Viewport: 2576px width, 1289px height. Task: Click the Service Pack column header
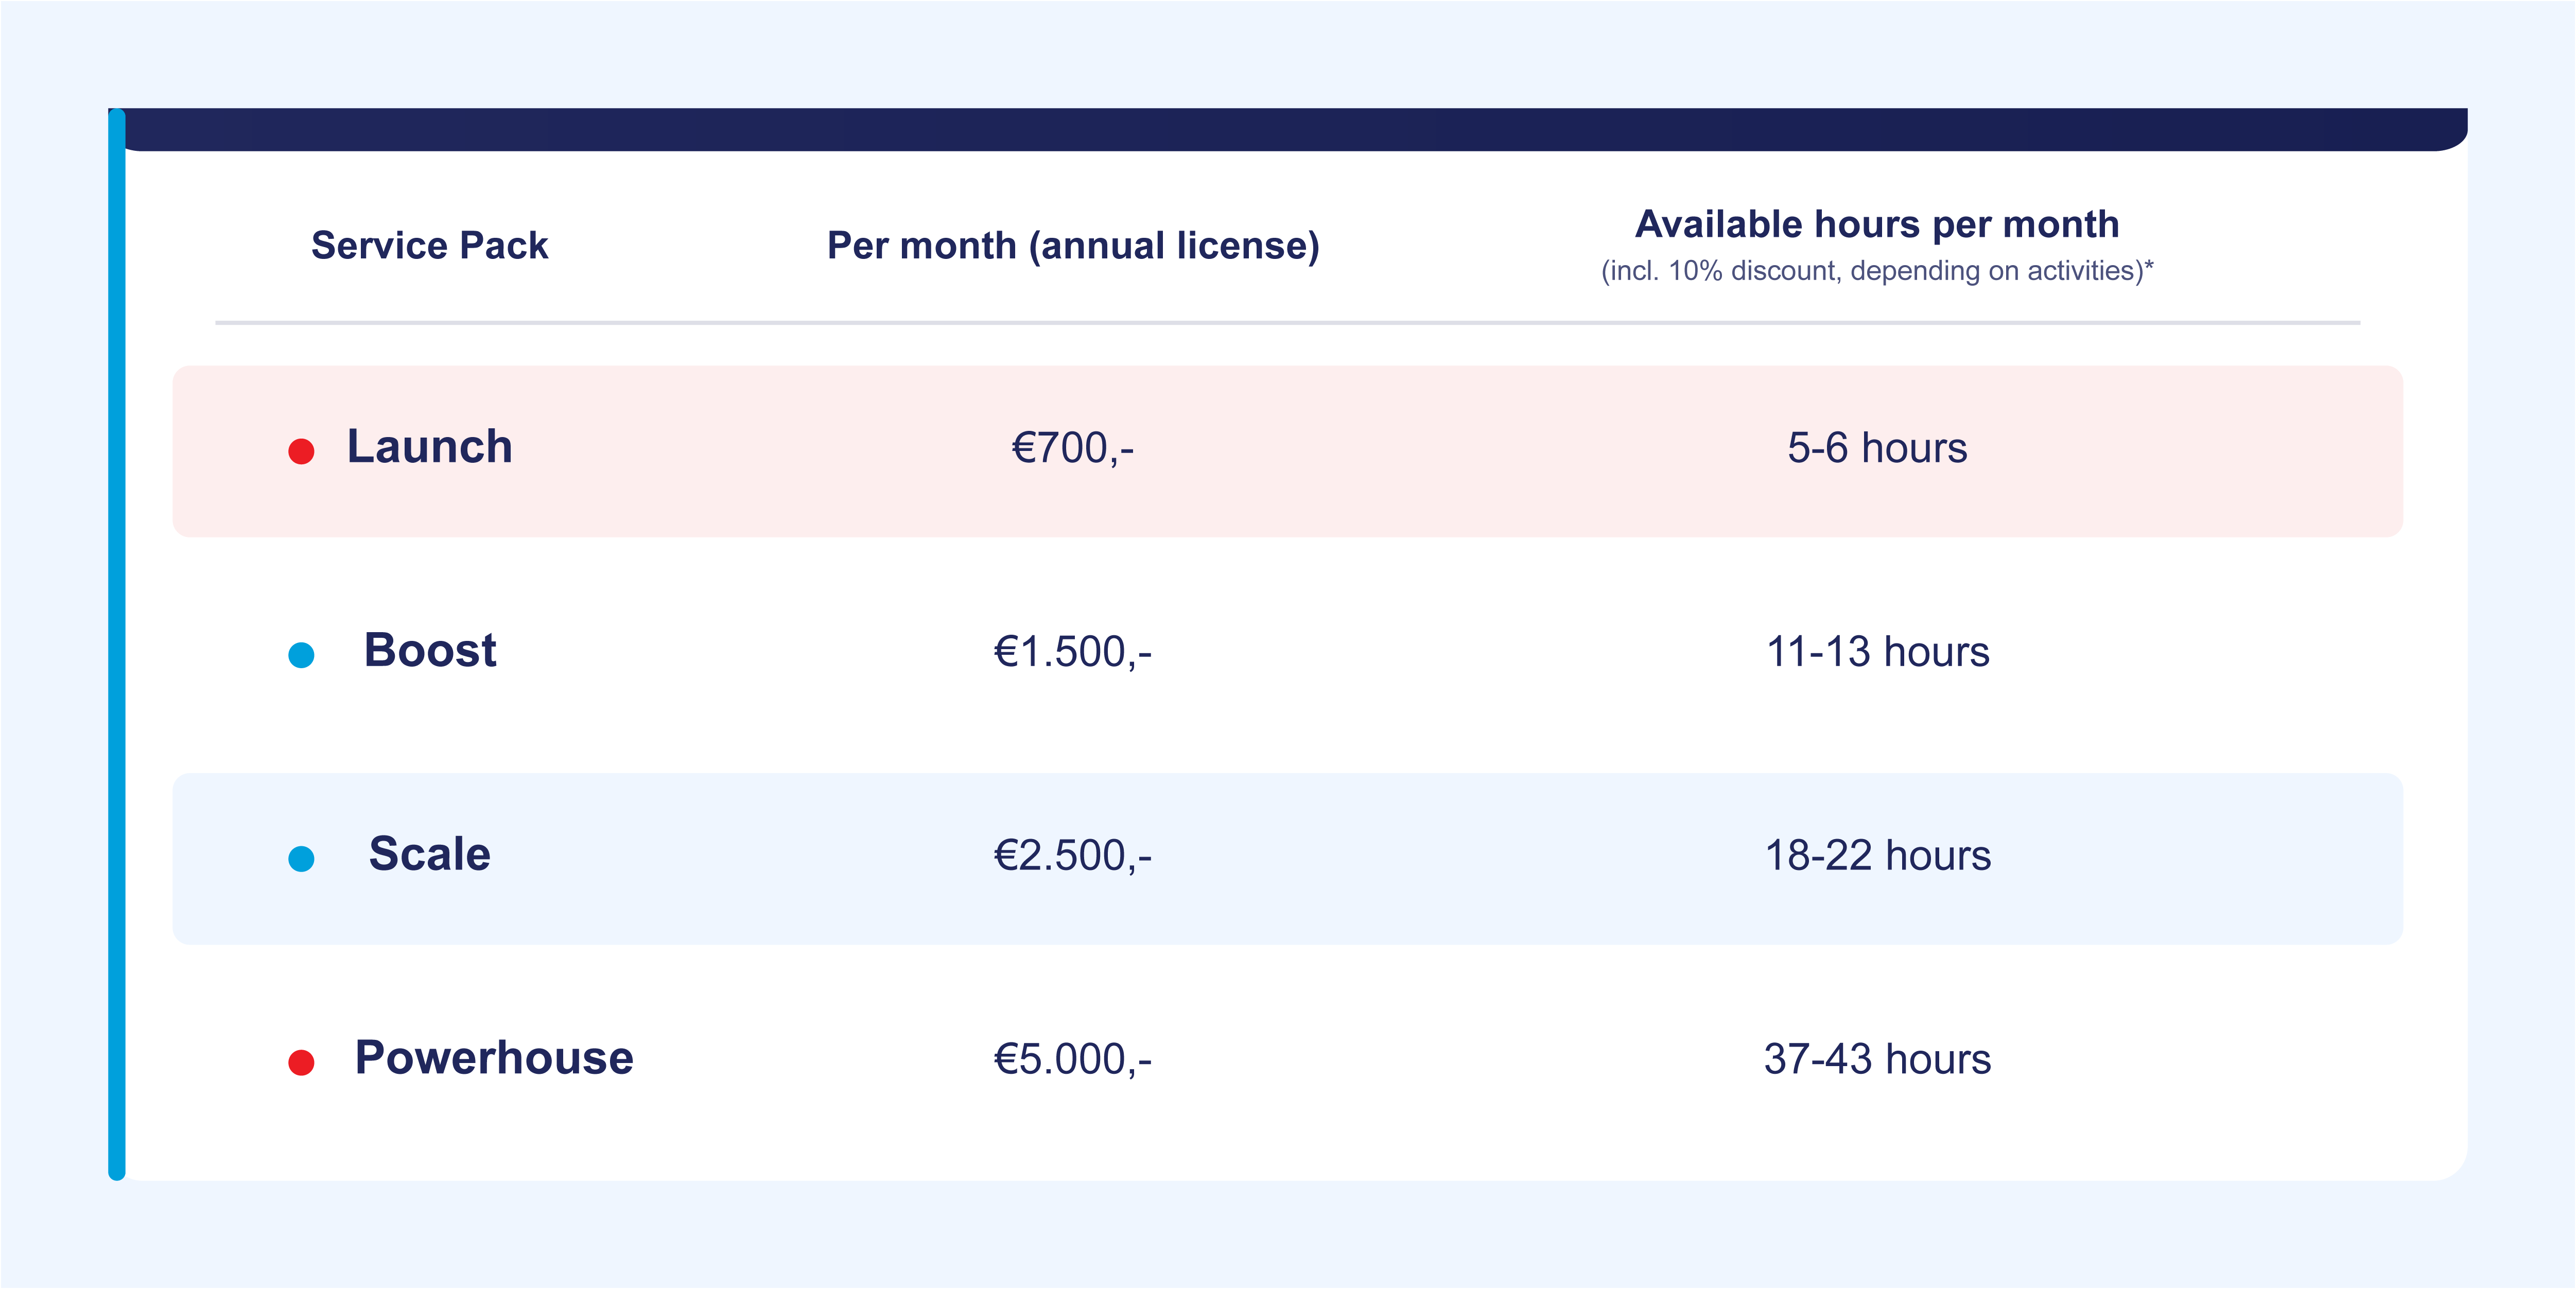pyautogui.click(x=429, y=245)
